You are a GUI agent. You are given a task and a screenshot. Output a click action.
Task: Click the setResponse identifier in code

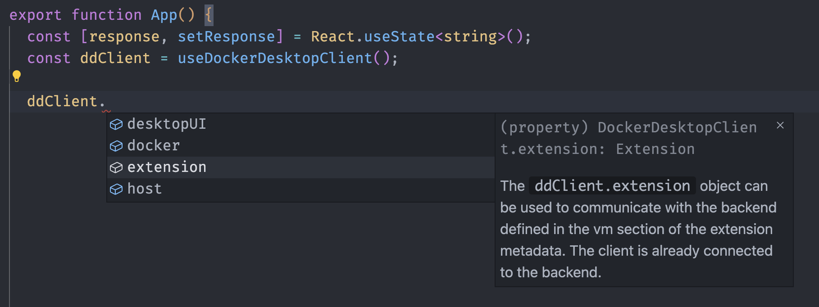point(227,36)
